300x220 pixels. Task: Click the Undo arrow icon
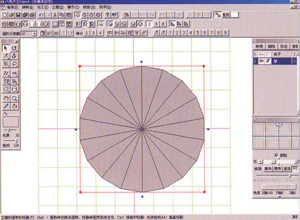coord(41,15)
